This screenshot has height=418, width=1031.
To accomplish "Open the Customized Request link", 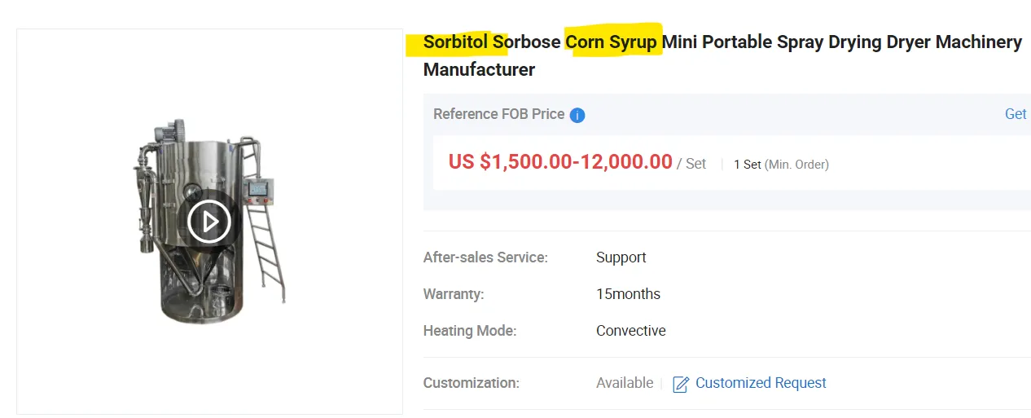I will coord(760,383).
